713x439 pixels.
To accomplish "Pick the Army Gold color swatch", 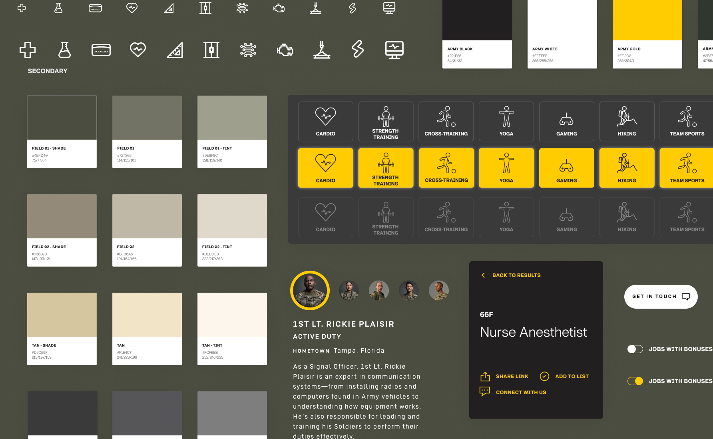I will (647, 34).
